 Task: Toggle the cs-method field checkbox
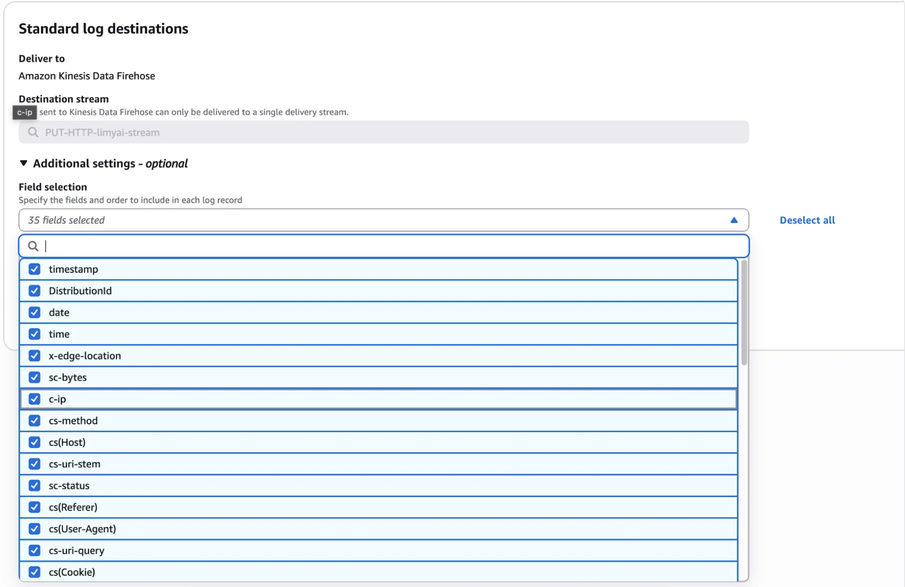point(35,421)
